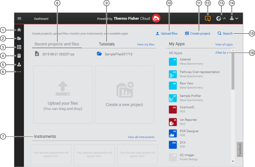Go to Home in the sidebar
Viewport: 255px width, 167px height.
coord(19,30)
